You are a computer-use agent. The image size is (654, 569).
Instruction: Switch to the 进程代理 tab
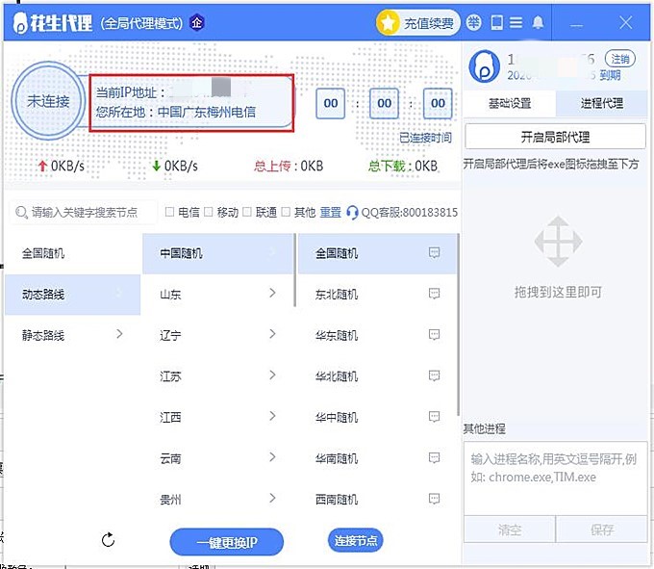coord(602,103)
